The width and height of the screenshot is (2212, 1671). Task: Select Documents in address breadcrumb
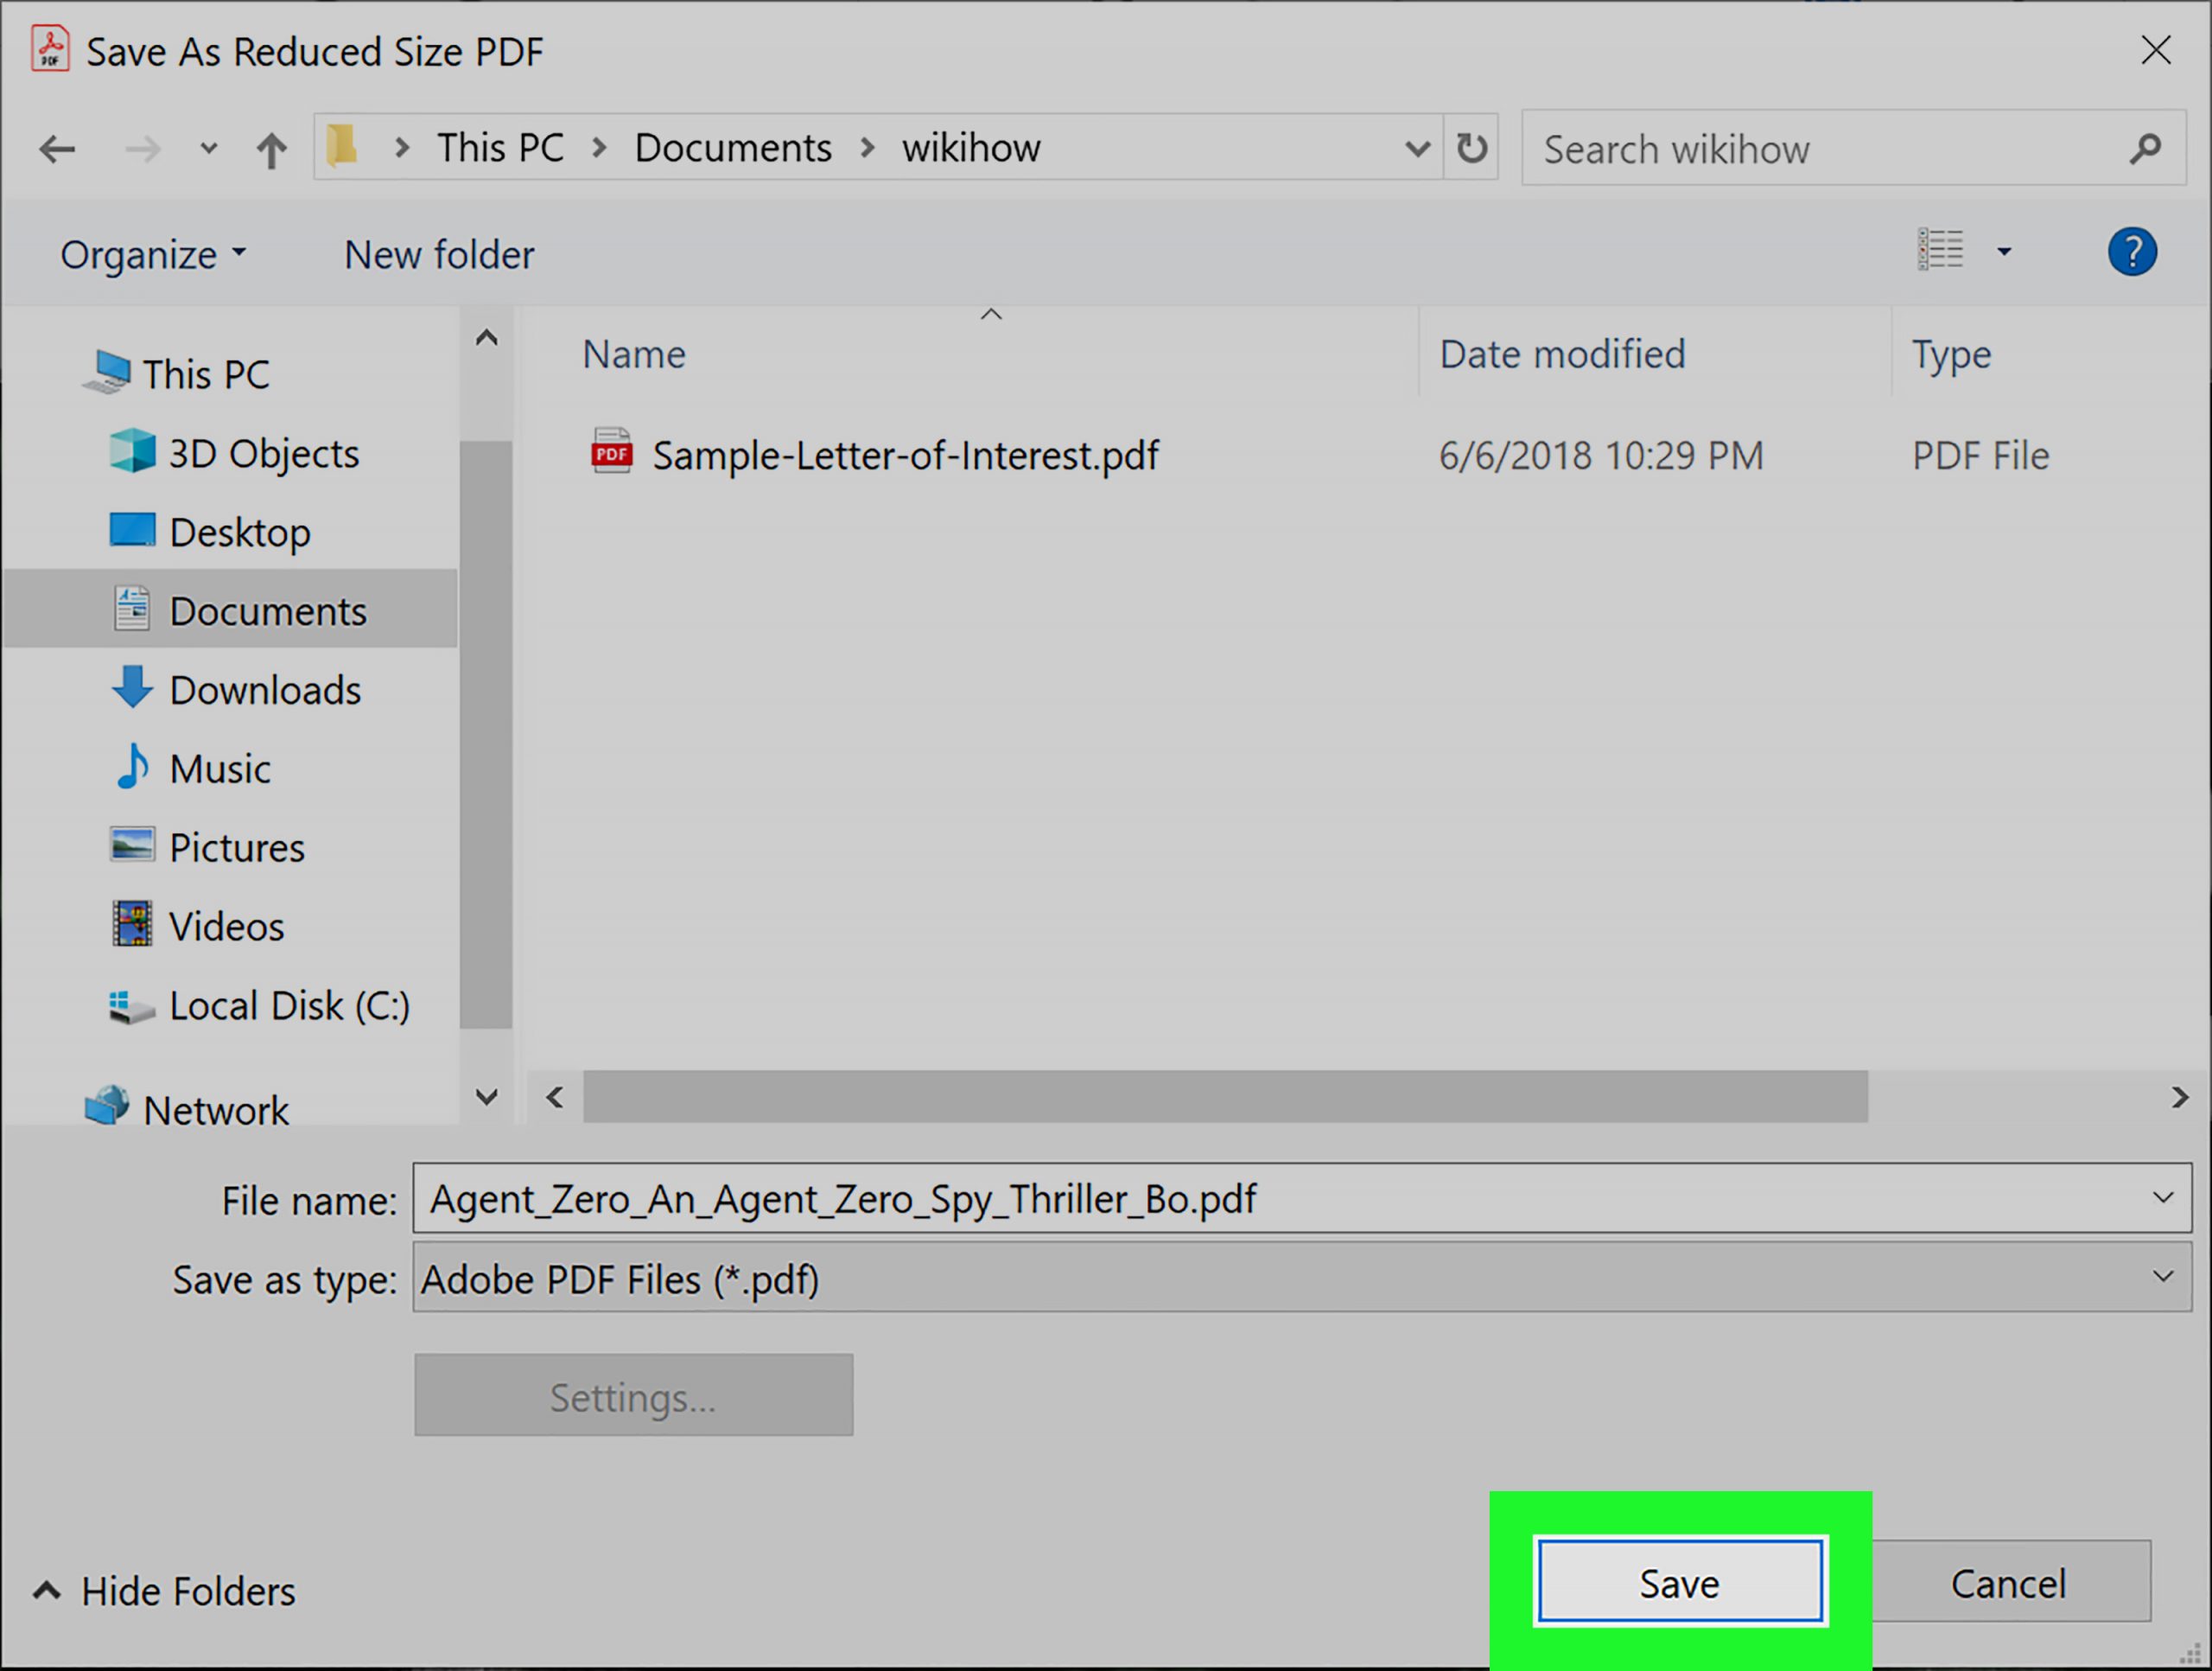(x=733, y=148)
